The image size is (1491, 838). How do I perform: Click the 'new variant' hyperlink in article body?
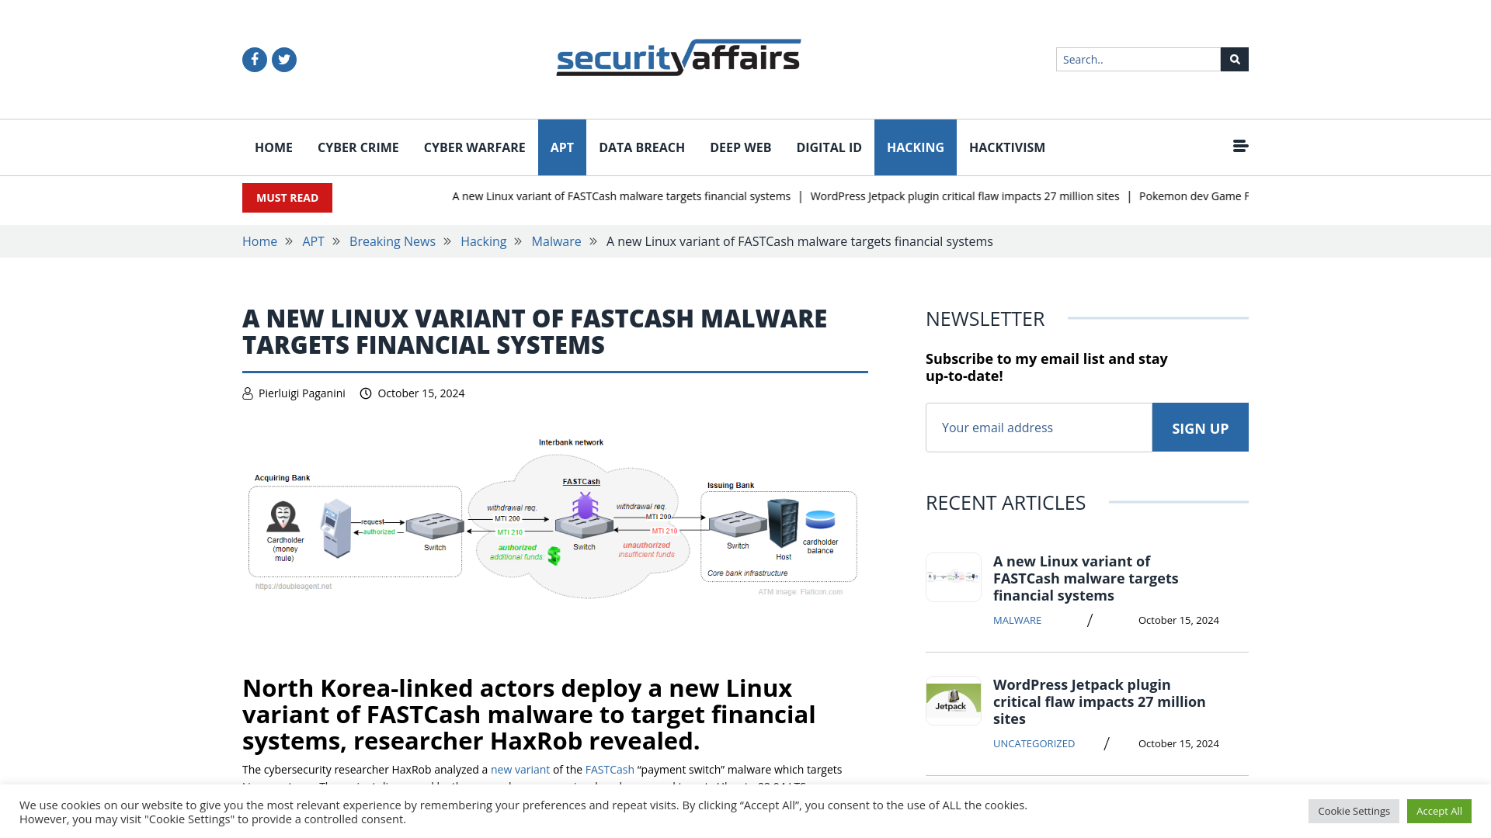click(520, 770)
